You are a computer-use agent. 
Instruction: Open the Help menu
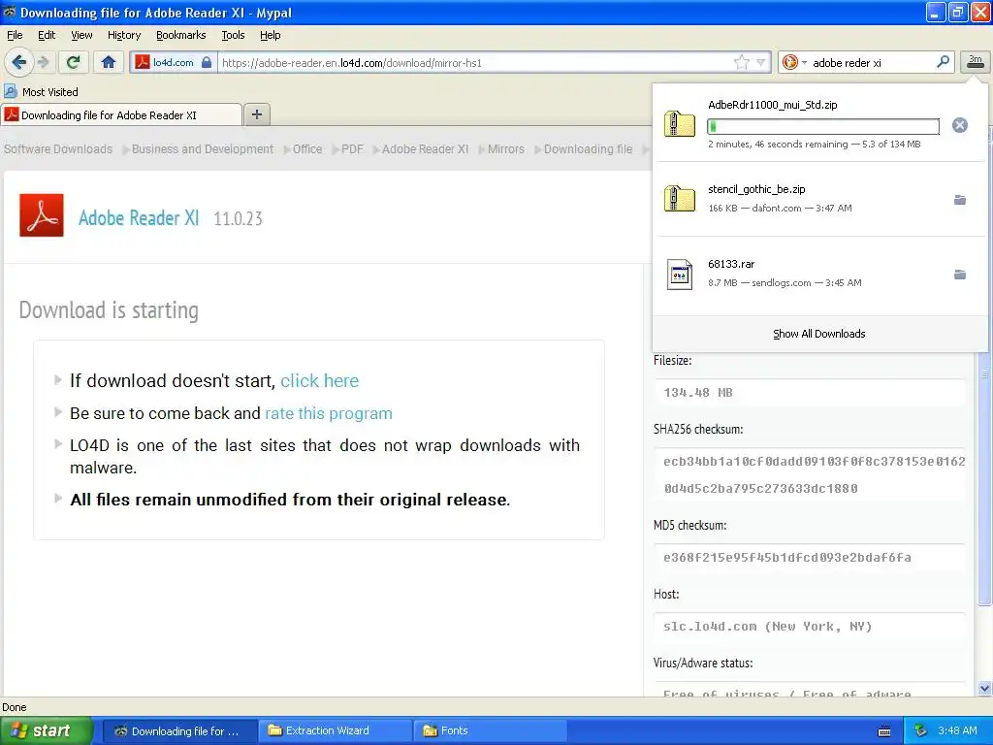(270, 35)
